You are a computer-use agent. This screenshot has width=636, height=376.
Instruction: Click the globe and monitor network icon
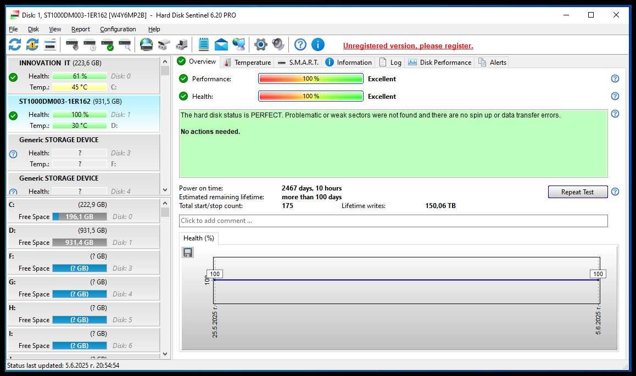[239, 44]
